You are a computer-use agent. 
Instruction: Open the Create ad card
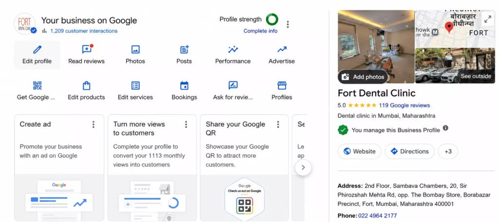click(x=59, y=168)
